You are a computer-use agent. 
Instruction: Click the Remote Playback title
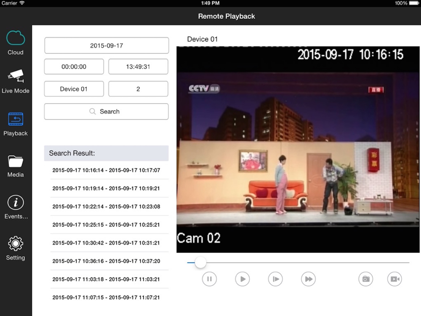pyautogui.click(x=226, y=16)
